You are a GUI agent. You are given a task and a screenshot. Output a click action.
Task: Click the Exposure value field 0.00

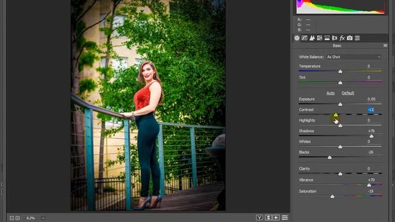[372, 99]
